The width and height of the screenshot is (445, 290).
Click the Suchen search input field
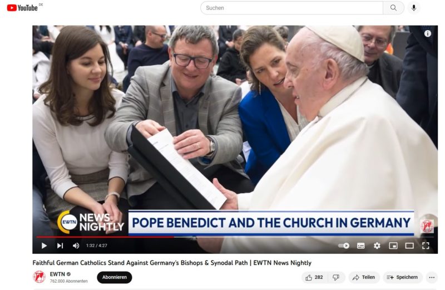point(291,8)
